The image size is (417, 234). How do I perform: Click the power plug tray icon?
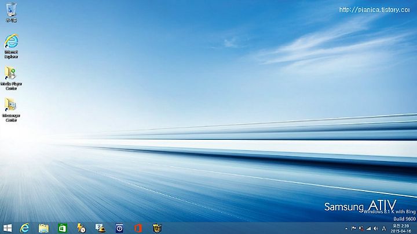click(361, 228)
